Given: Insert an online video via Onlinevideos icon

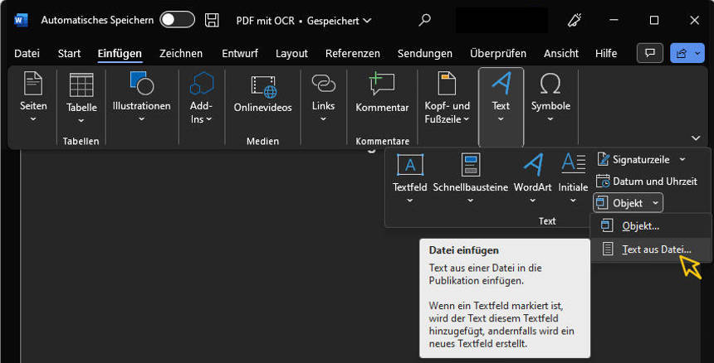Looking at the screenshot, I should (263, 86).
